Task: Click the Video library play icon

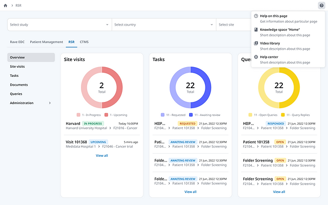Action: [x=256, y=43]
